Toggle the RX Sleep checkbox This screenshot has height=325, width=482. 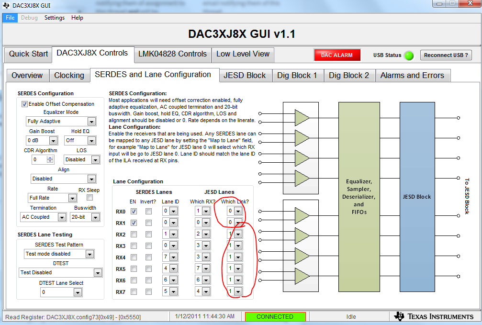[90, 197]
